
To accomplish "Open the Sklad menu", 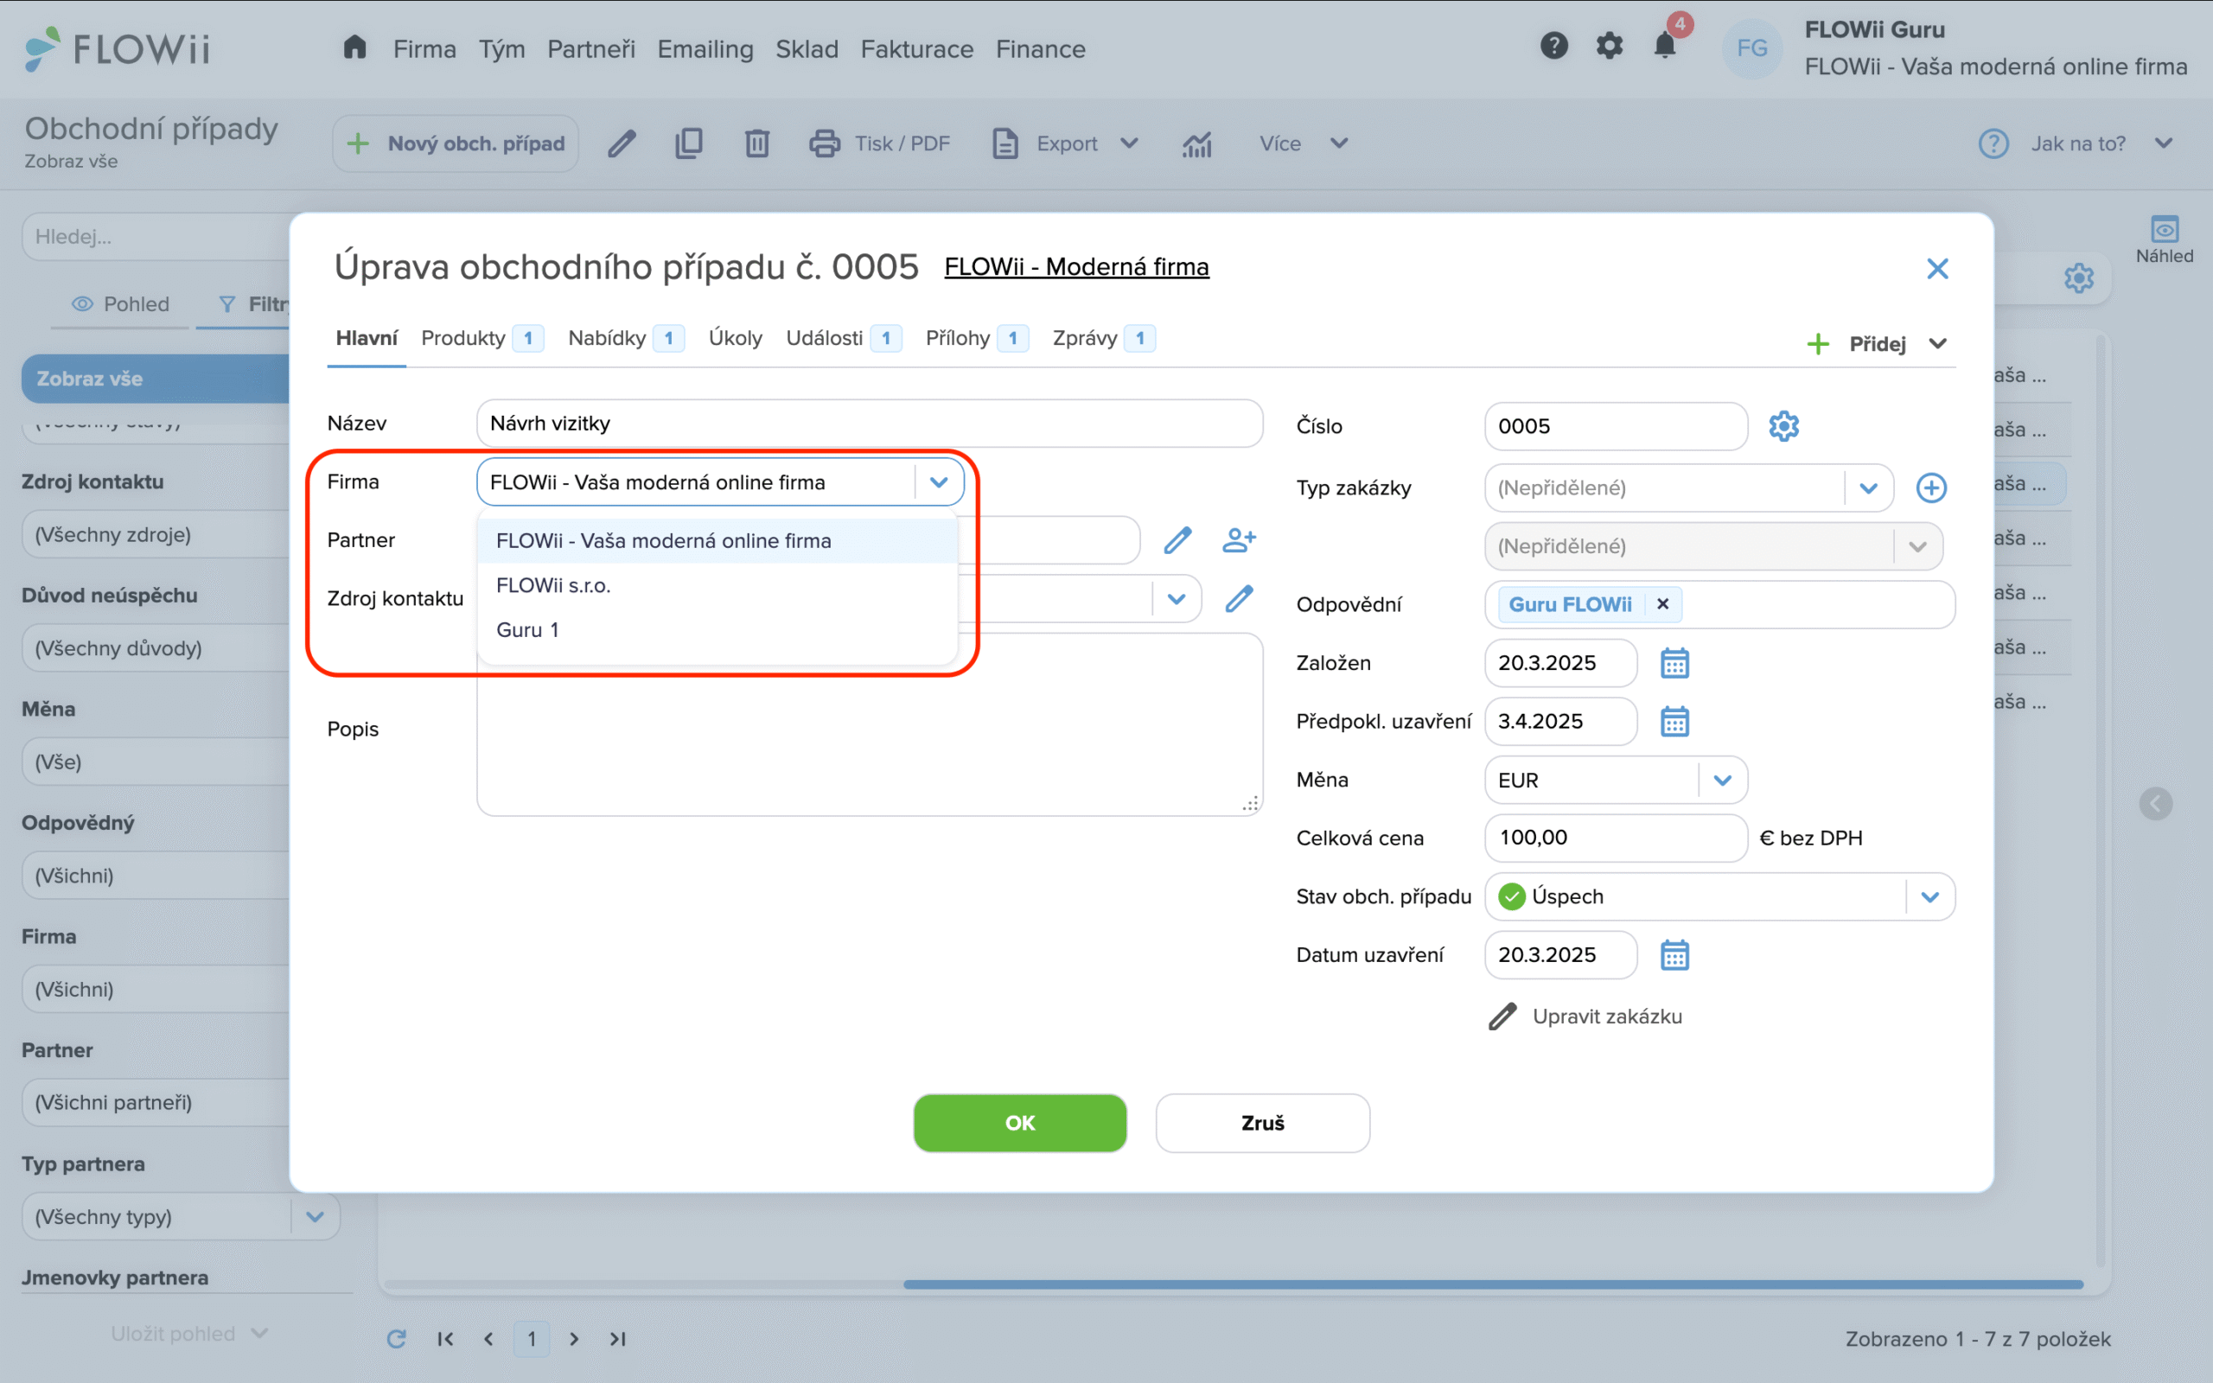I will pyautogui.click(x=807, y=48).
